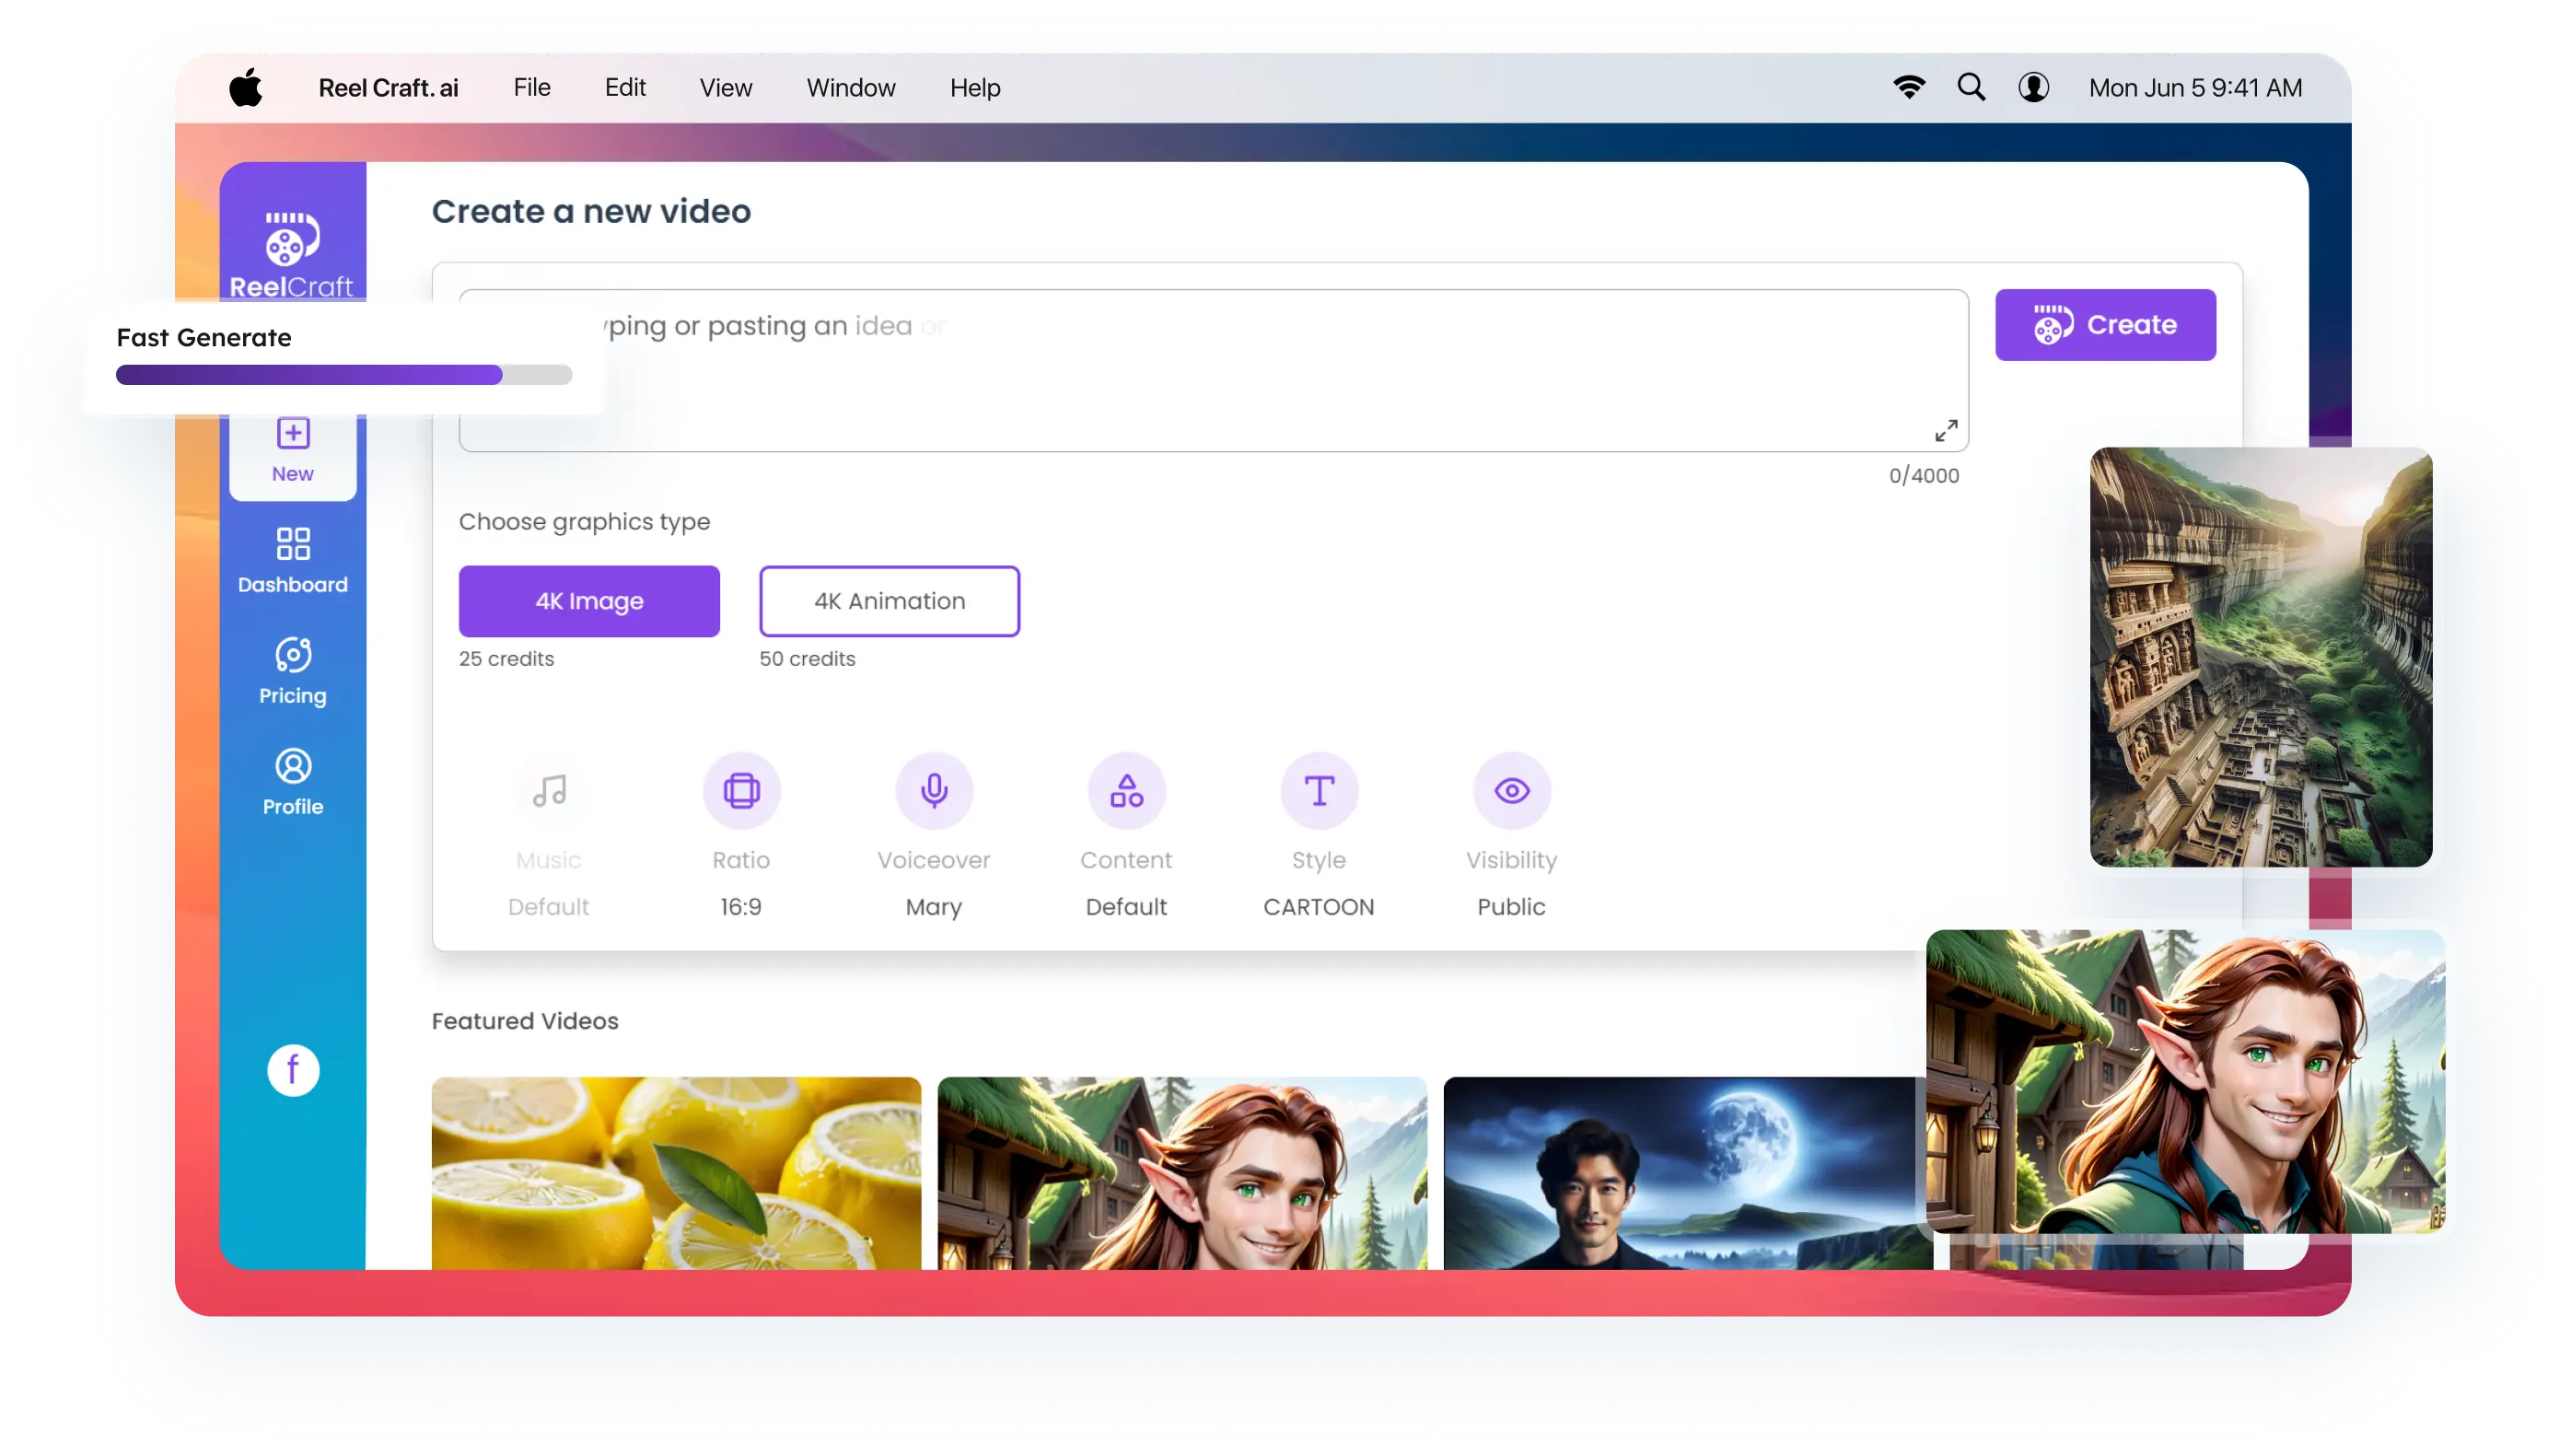Click the Music note icon
The width and height of the screenshot is (2559, 1456).
[x=549, y=790]
